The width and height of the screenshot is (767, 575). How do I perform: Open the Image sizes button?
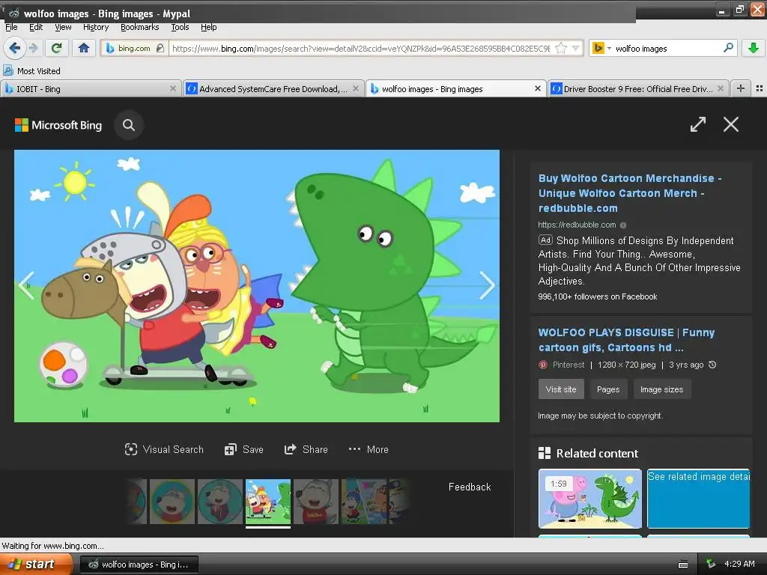pyautogui.click(x=662, y=389)
